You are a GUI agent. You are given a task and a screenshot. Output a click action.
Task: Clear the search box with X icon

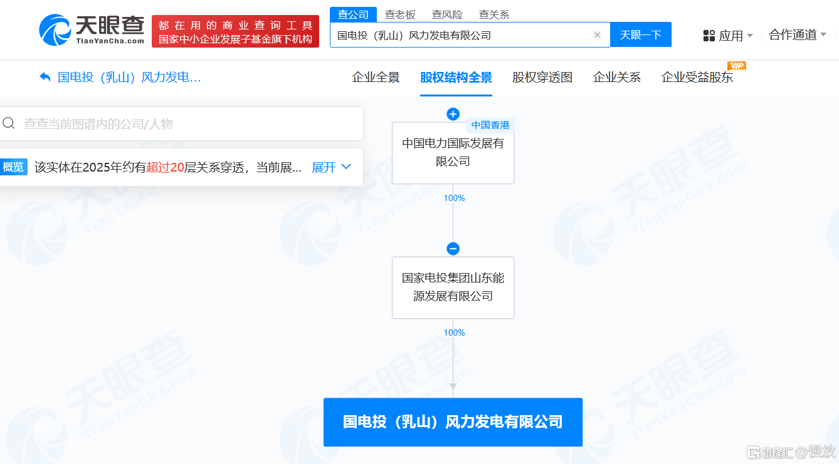(x=597, y=35)
